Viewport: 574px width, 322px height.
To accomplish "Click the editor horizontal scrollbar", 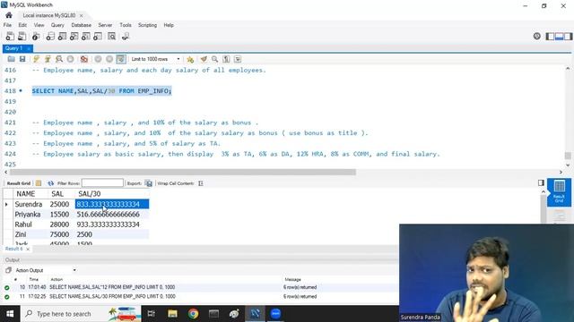I will tap(182, 172).
